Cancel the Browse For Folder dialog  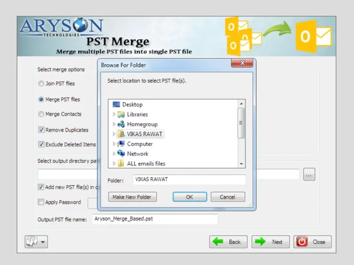pos(227,197)
